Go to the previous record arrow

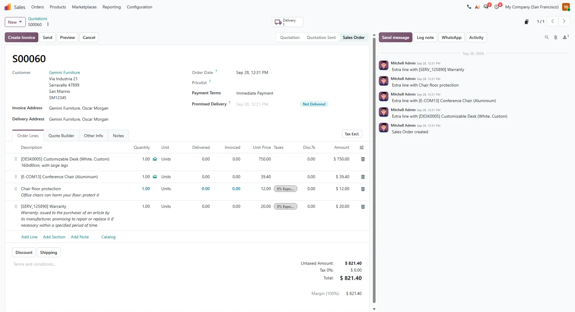click(552, 21)
